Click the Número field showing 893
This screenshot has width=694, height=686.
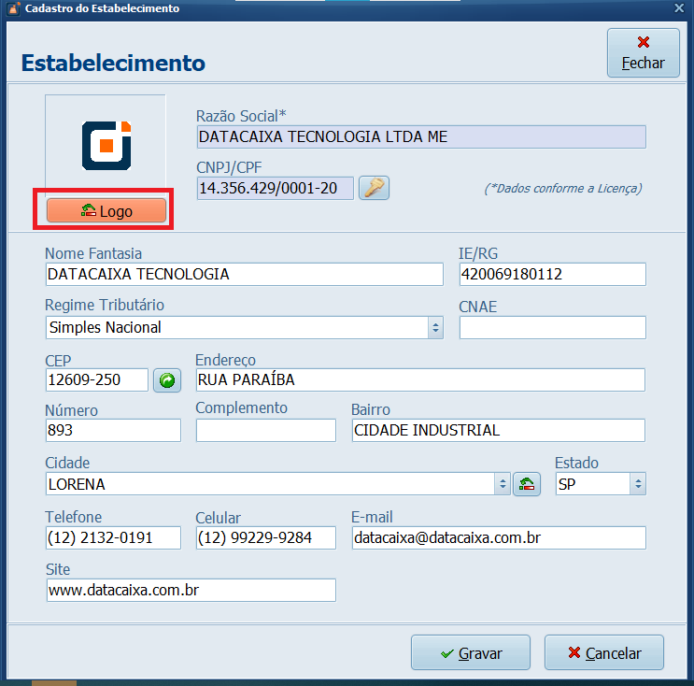tap(113, 431)
